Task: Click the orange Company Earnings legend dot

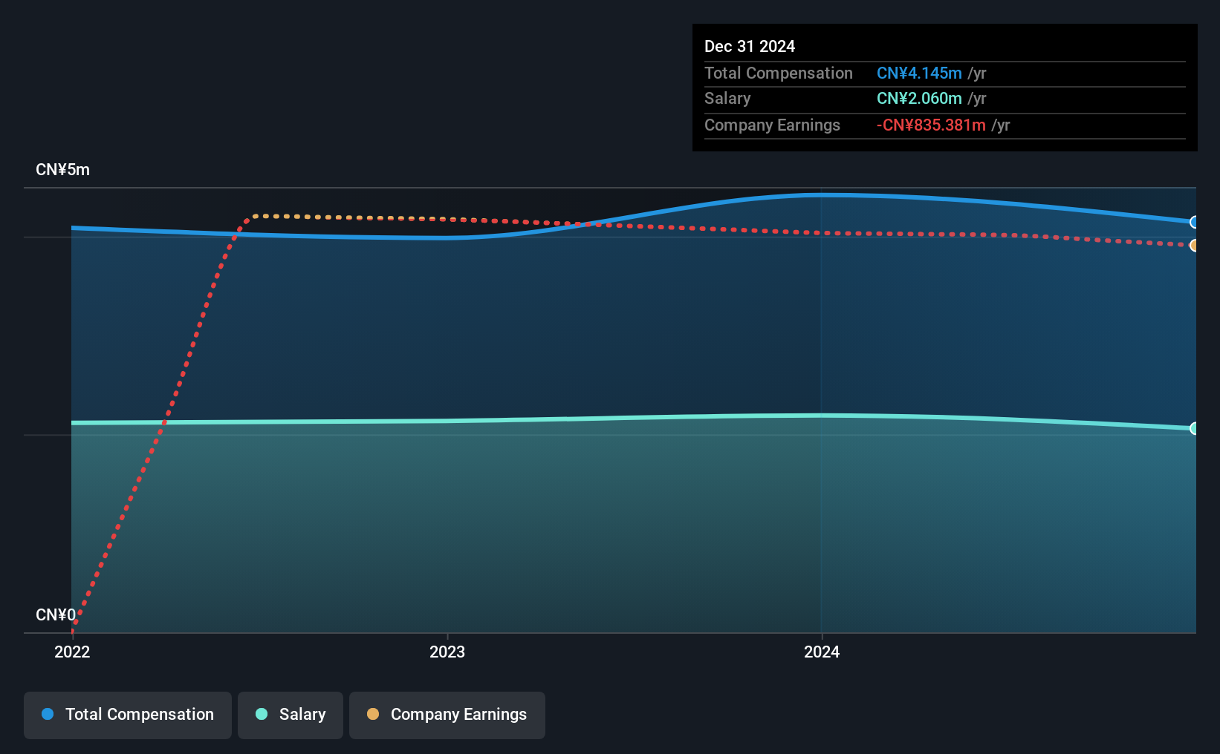Action: (373, 714)
